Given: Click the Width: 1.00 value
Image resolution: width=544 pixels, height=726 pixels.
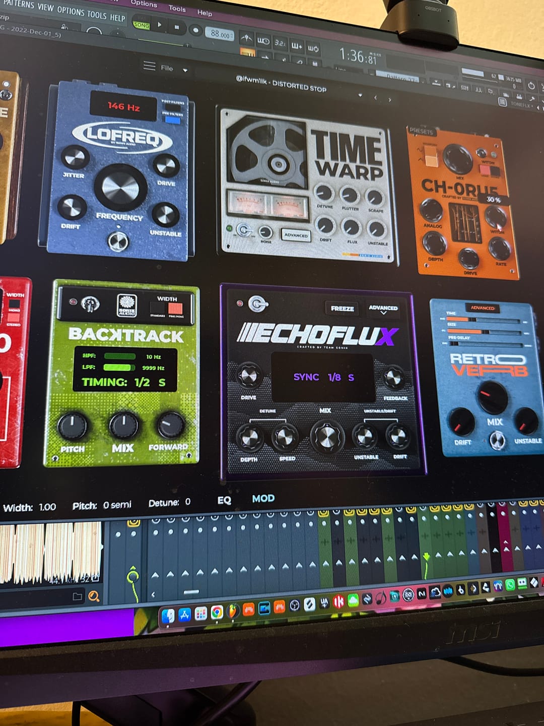Looking at the screenshot, I should click(30, 507).
